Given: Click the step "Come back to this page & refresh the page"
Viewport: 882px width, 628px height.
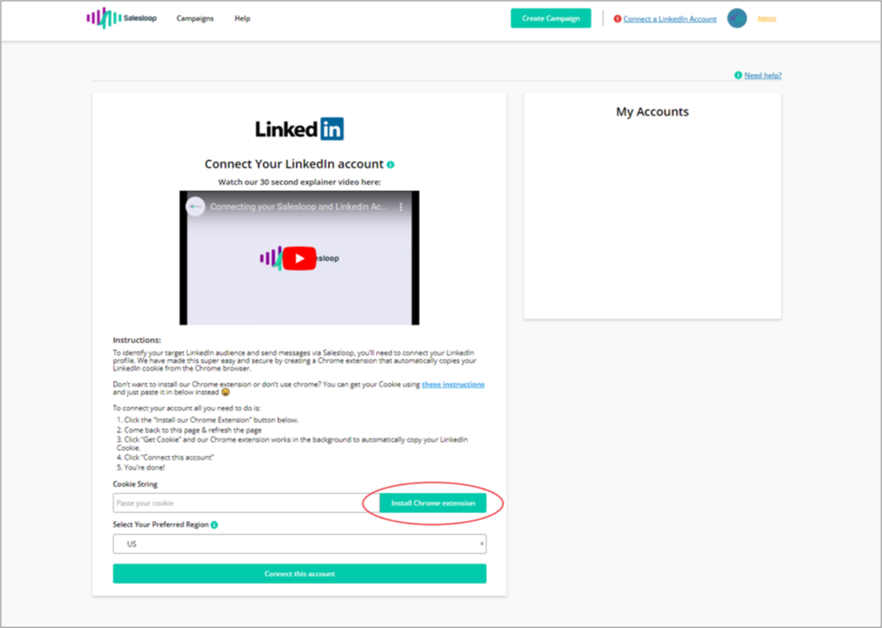Looking at the screenshot, I should point(193,430).
